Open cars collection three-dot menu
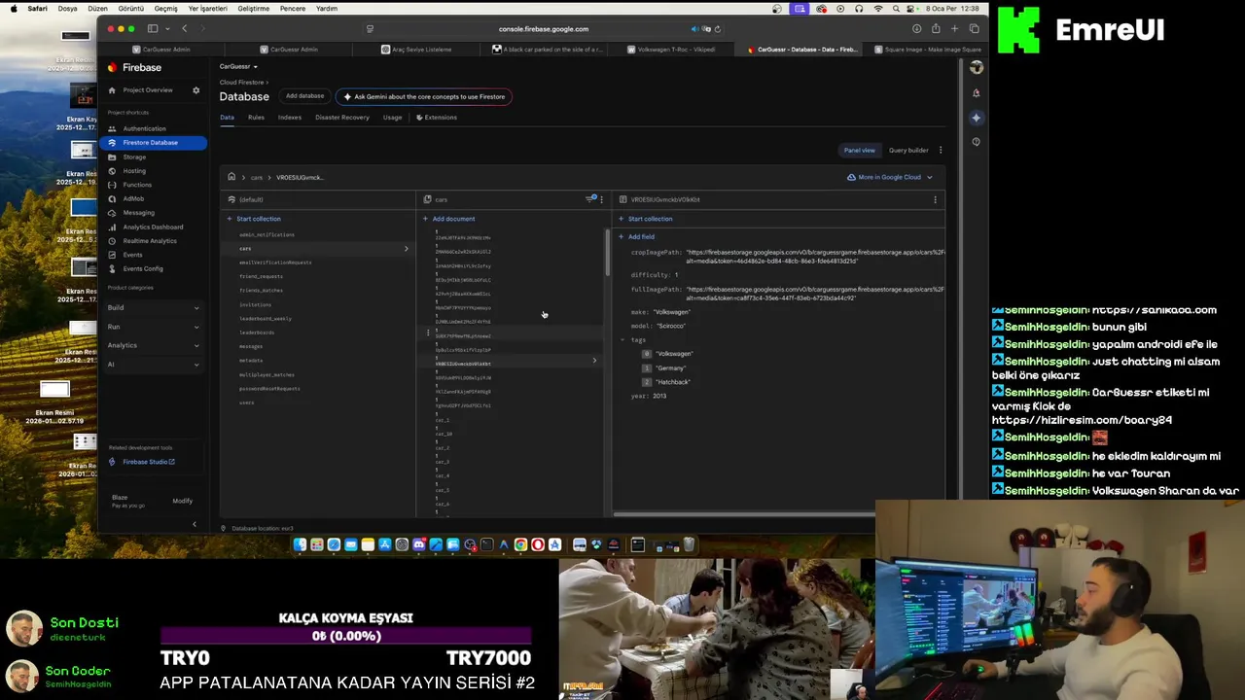The width and height of the screenshot is (1245, 700). [601, 199]
